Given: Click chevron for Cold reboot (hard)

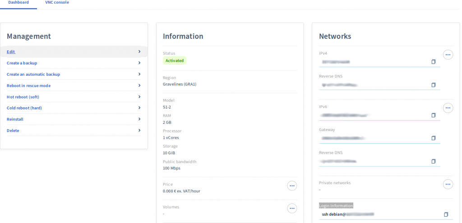Looking at the screenshot, I should point(139,108).
